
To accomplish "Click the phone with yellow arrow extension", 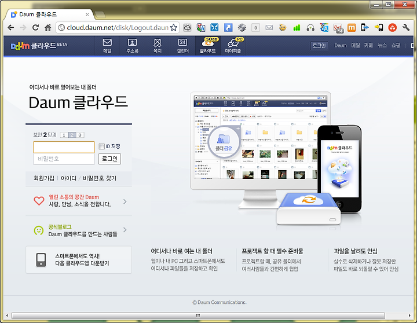I will [x=379, y=27].
